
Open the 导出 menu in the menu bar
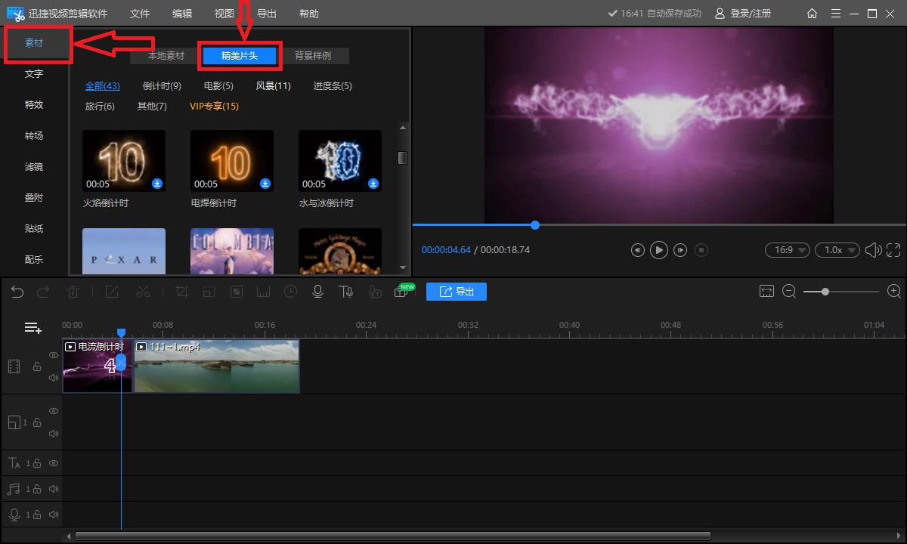coord(266,13)
